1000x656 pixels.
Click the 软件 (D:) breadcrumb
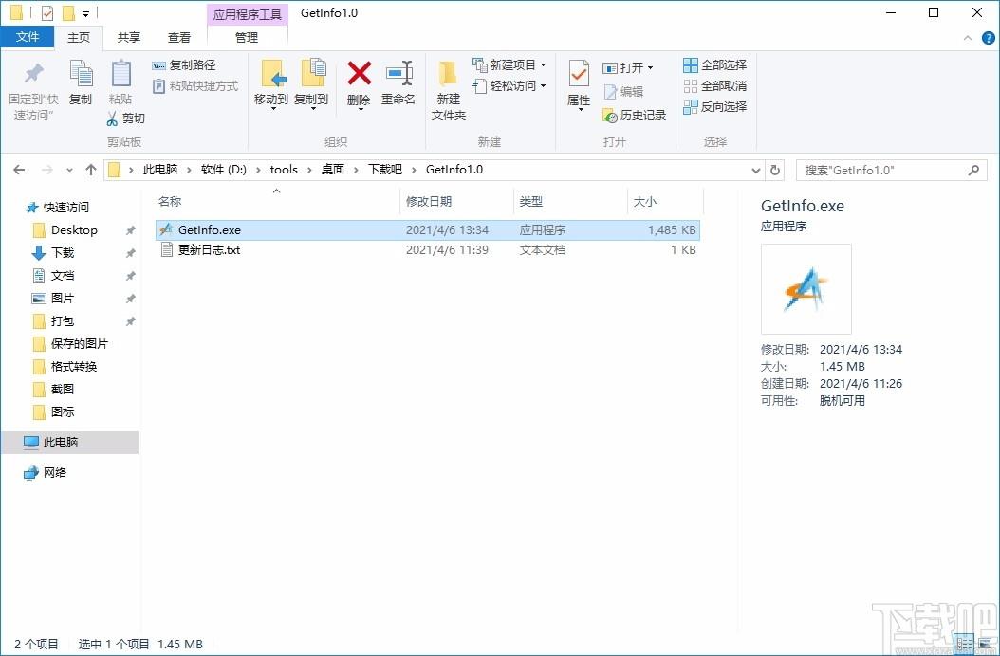[x=224, y=170]
